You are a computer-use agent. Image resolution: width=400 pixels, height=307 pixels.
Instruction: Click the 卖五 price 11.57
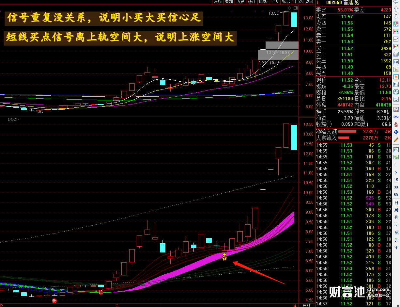(x=347, y=17)
